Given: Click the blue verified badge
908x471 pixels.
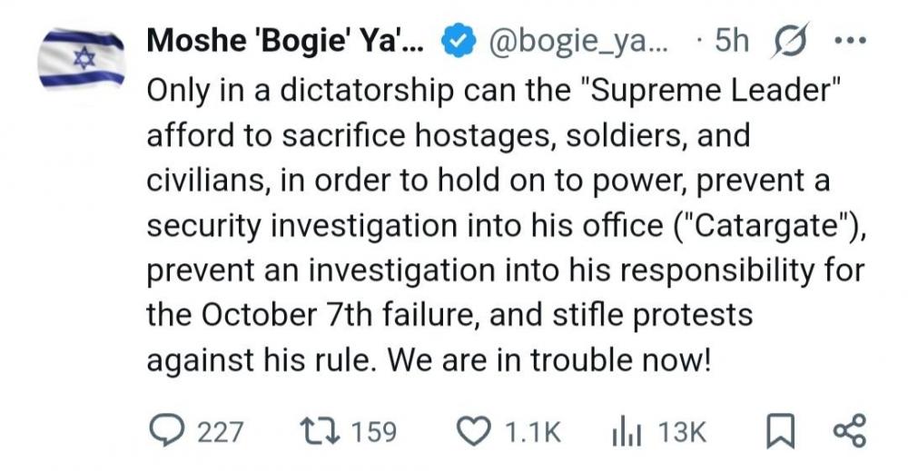Looking at the screenshot, I should [458, 43].
